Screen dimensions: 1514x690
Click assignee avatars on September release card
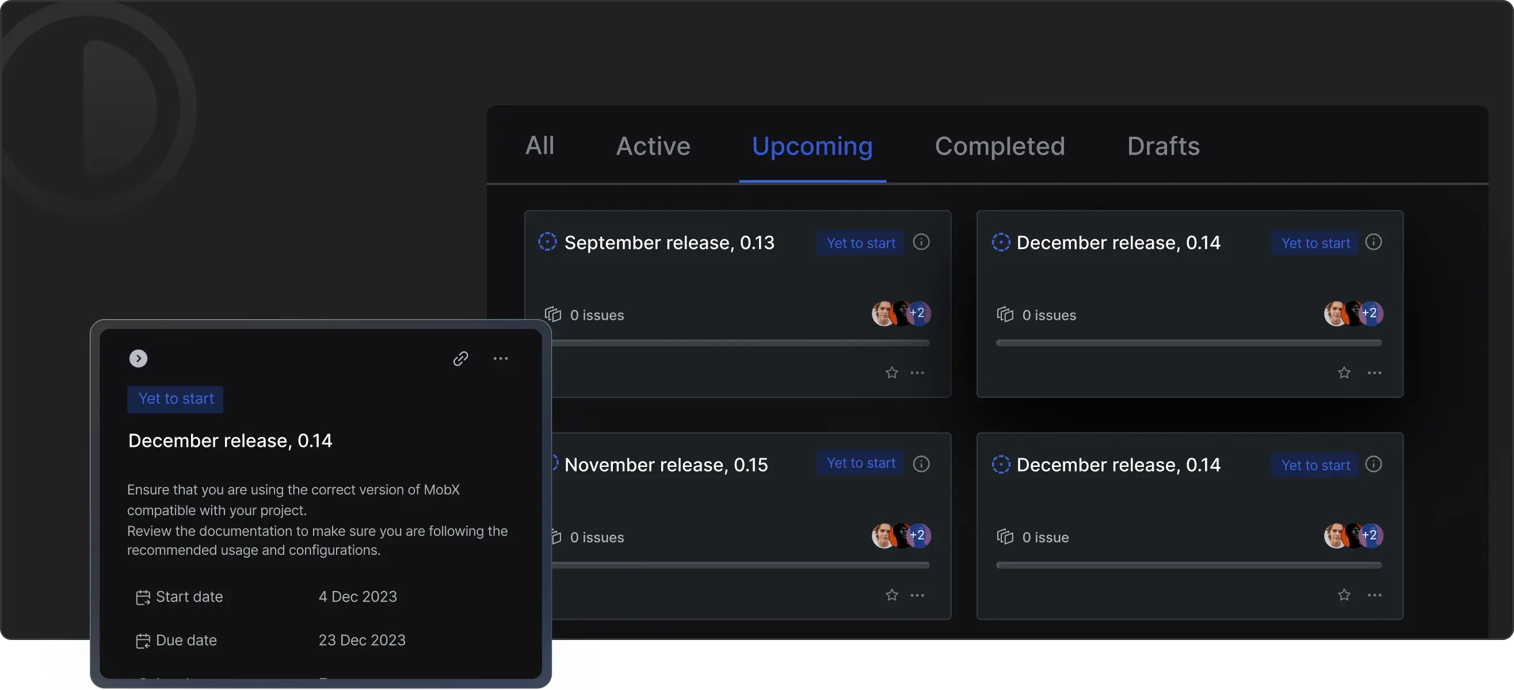click(x=901, y=313)
